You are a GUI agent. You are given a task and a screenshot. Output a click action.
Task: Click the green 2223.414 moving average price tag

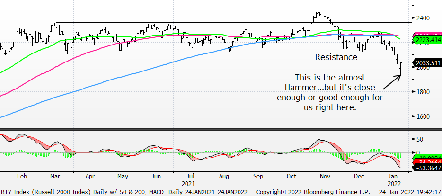pos(428,40)
